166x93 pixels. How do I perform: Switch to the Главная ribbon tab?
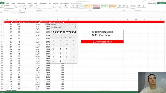(8, 3)
